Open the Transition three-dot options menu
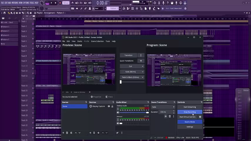 coord(141,55)
